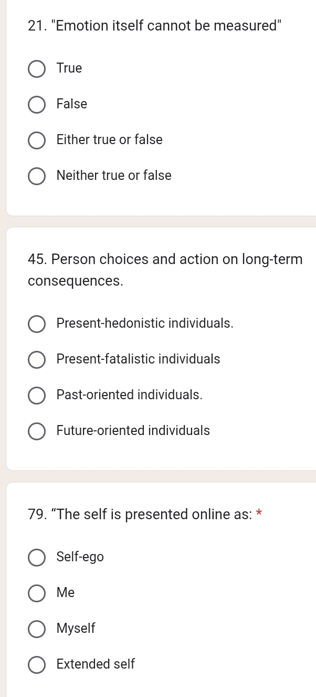Choose the 'Myself' option
316x697 pixels.
[36, 629]
